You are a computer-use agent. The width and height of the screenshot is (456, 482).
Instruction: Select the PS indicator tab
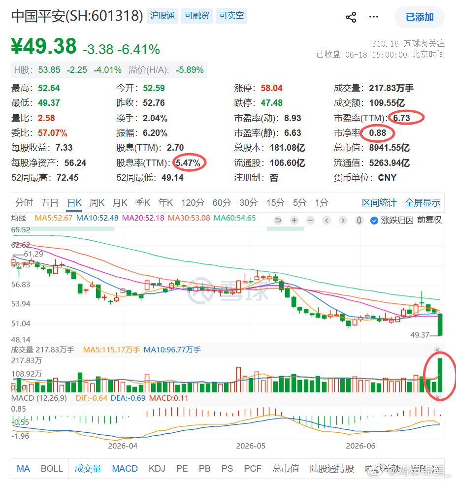pos(227,469)
